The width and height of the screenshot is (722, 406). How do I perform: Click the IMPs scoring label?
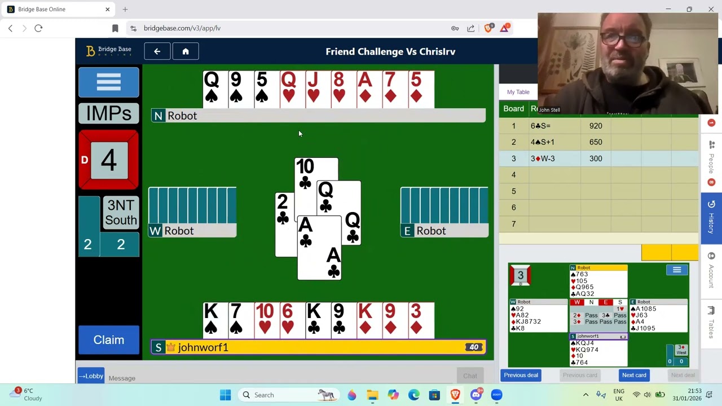pyautogui.click(x=108, y=114)
